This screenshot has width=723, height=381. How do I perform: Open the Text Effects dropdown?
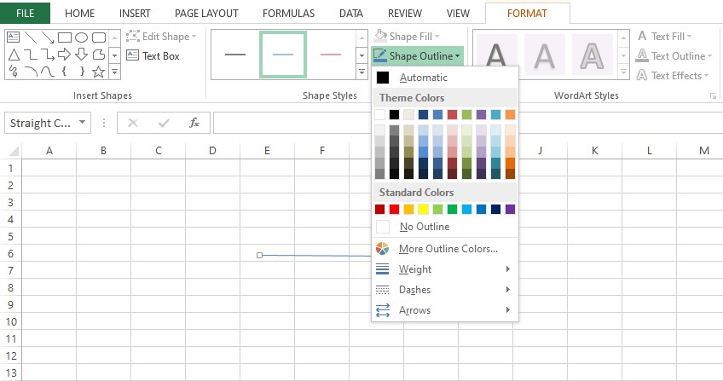[x=673, y=75]
